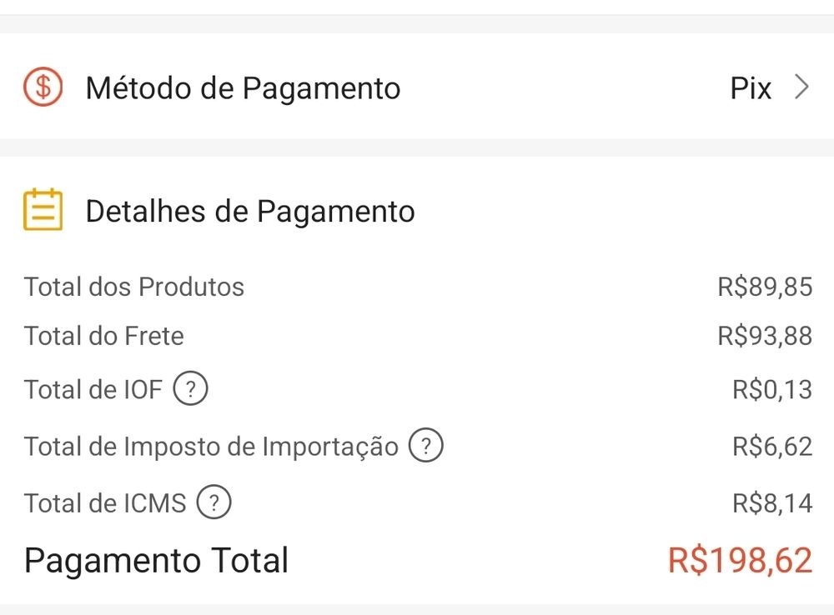Open the Método de Pagamento row
Viewport: 834px width, 615px height.
243,87
